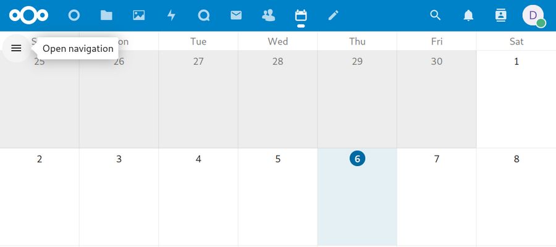556x247 pixels.
Task: Open the Calendar app icon
Action: coord(301,15)
